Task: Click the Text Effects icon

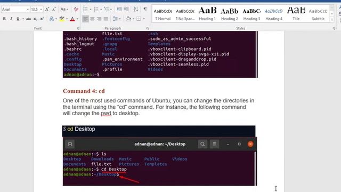Action: click(x=52, y=19)
